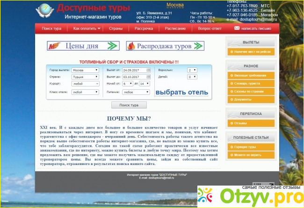Go to the Расписание menu item

coord(175,29)
